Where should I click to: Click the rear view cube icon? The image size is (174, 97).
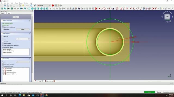pos(41,9)
